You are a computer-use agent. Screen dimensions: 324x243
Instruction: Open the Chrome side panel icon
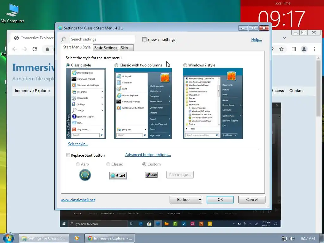294,49
